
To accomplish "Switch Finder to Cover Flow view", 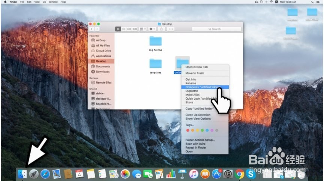I will pos(135,29).
